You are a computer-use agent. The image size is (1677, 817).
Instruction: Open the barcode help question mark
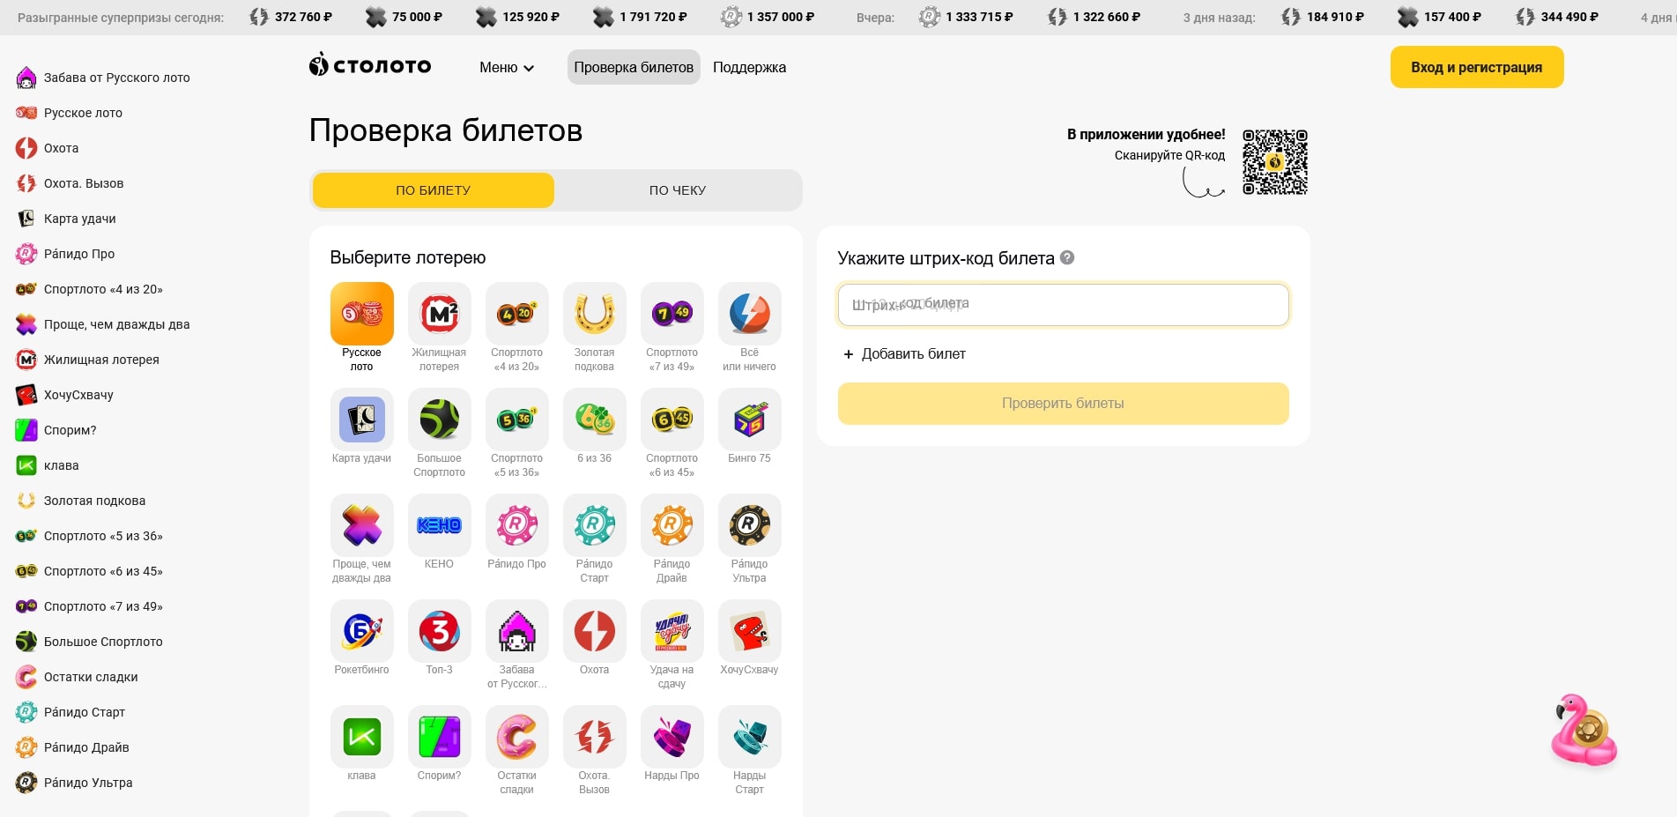click(x=1067, y=257)
